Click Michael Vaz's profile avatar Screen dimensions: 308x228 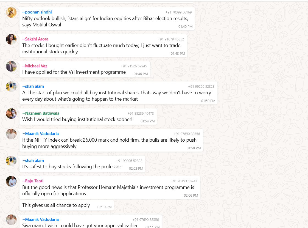click(x=11, y=66)
